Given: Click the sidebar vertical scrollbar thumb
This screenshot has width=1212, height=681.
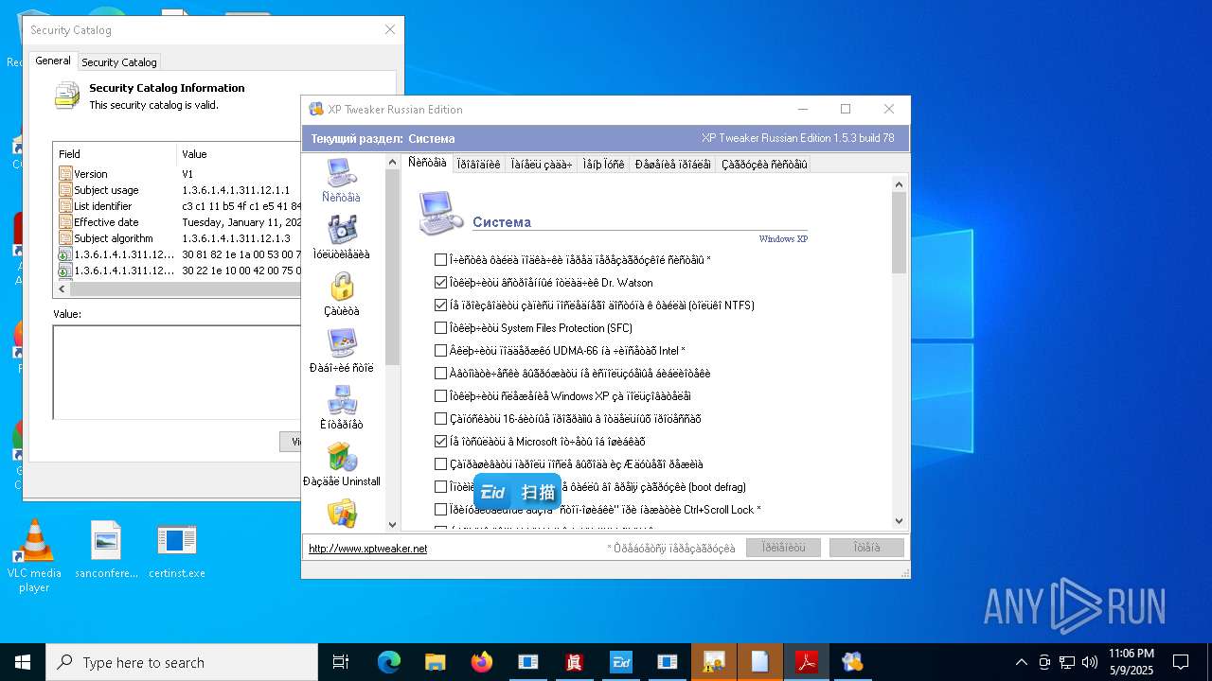Looking at the screenshot, I should click(x=392, y=270).
